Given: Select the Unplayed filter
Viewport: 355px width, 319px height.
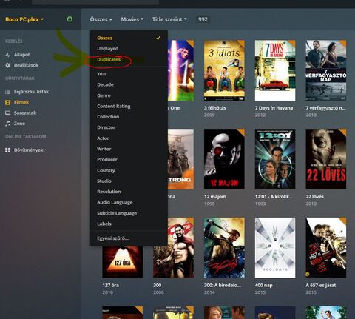Looking at the screenshot, I should pyautogui.click(x=129, y=49).
